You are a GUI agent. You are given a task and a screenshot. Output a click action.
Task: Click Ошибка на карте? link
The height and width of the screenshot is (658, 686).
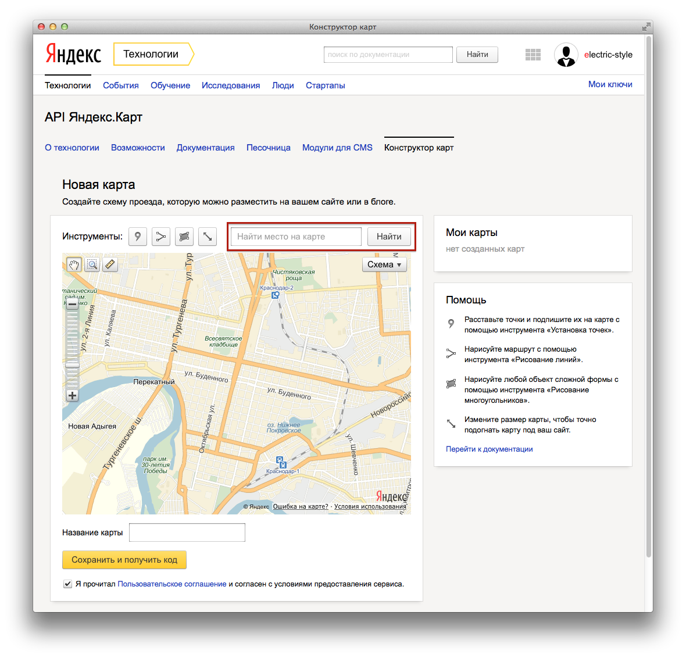(x=301, y=506)
